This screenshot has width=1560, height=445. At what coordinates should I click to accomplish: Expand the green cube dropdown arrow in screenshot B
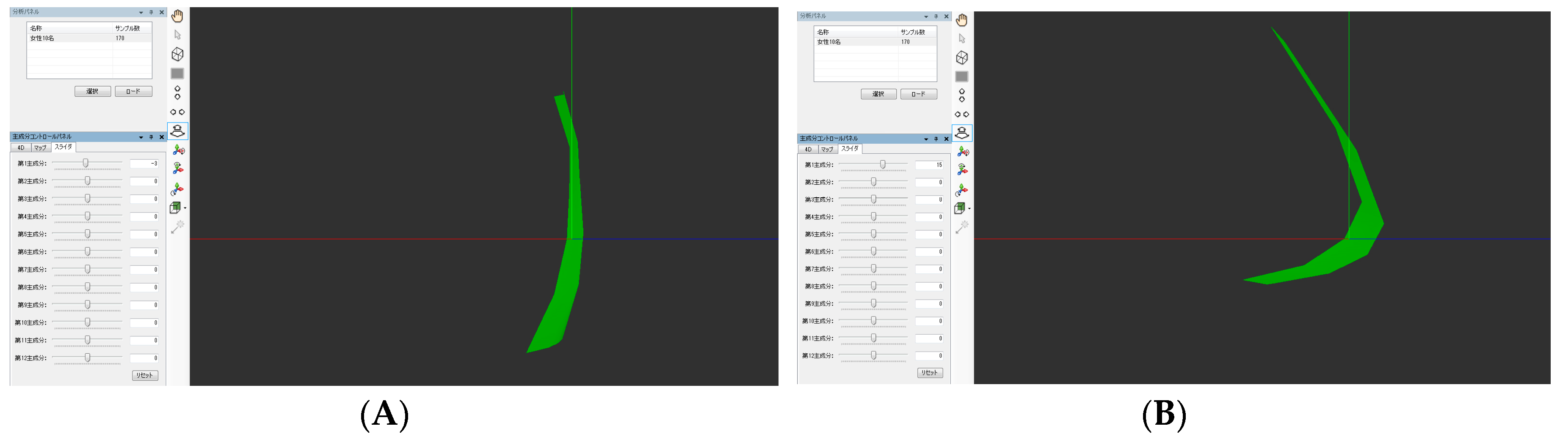969,209
